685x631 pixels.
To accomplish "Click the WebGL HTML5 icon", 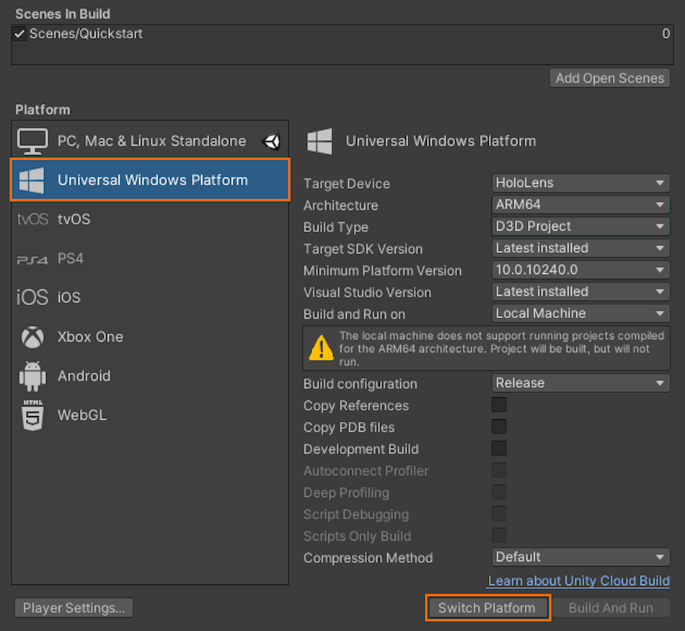I will tap(32, 415).
